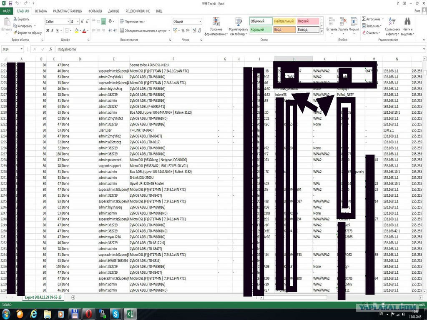Image resolution: width=427 pixels, height=320 pixels.
Task: Switch to РАЗМЕТКА СТРАНИЦЫ tab
Action: click(68, 11)
